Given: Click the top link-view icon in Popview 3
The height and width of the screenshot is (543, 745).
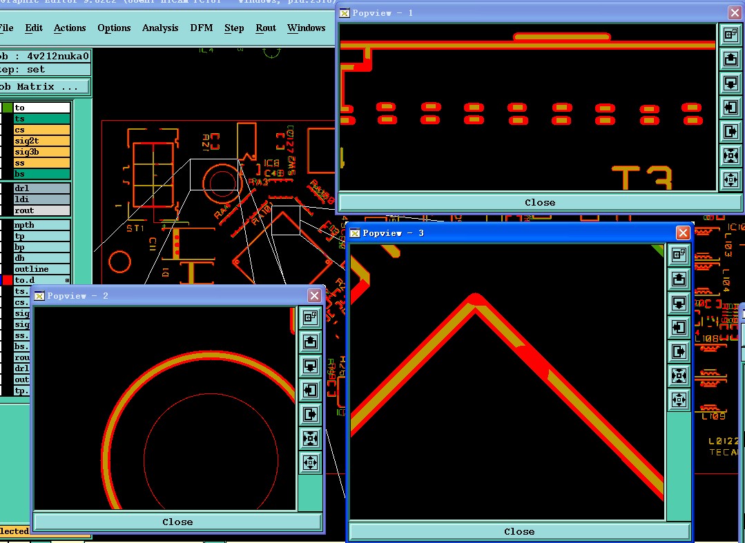Looking at the screenshot, I should coord(679,255).
